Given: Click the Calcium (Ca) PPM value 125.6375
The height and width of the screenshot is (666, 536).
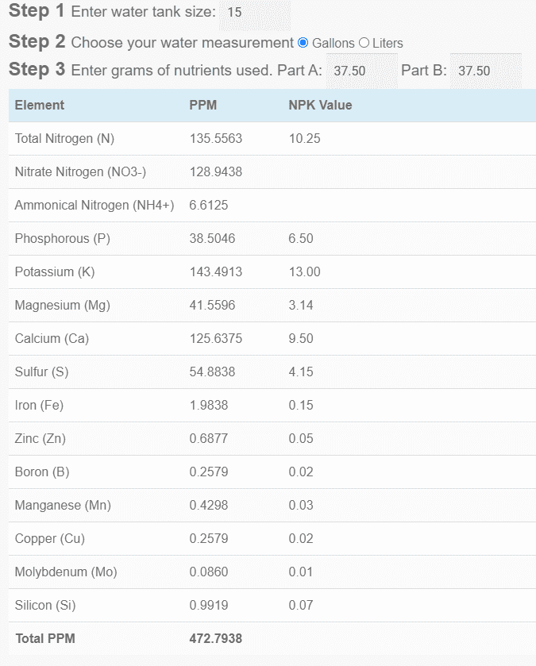Looking at the screenshot, I should 216,338.
